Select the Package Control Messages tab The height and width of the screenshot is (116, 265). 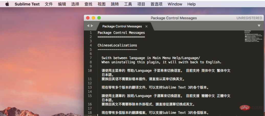pyautogui.click(x=122, y=27)
